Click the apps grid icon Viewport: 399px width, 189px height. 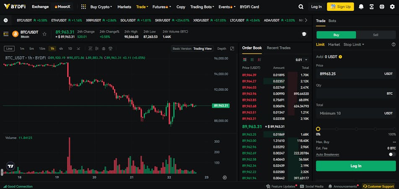(x=83, y=7)
